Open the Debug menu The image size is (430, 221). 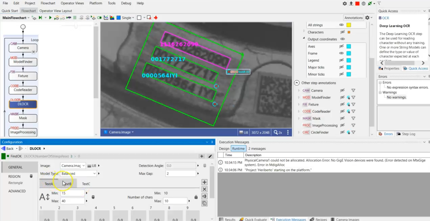coord(126,3)
